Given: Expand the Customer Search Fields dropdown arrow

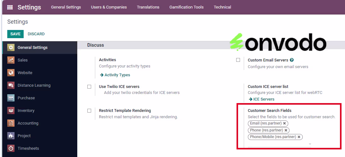Looking at the screenshot, I should click(x=310, y=144).
